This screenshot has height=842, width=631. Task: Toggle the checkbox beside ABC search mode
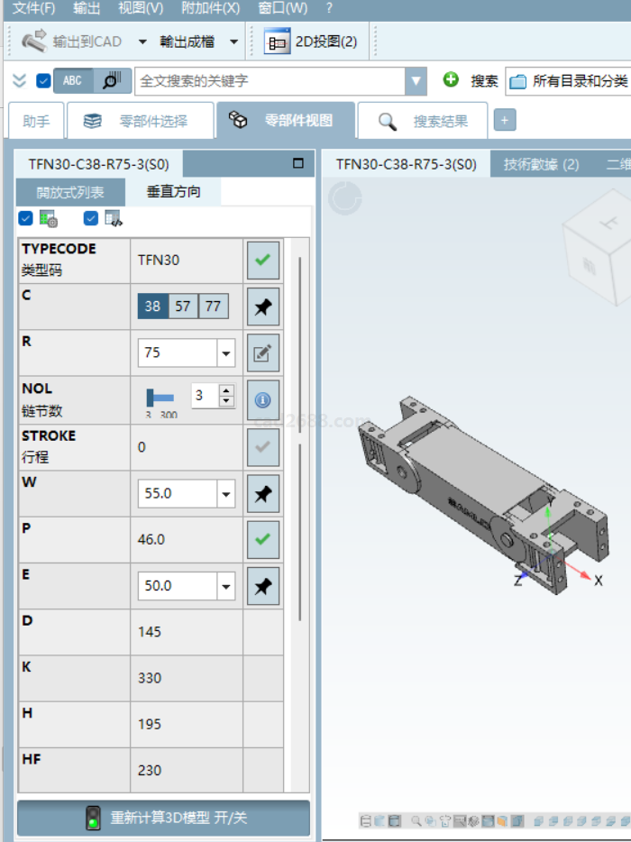[43, 80]
